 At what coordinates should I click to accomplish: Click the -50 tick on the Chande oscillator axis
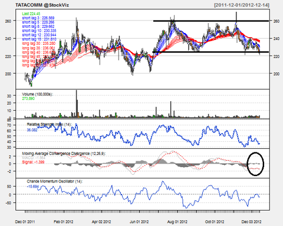[8, 203]
